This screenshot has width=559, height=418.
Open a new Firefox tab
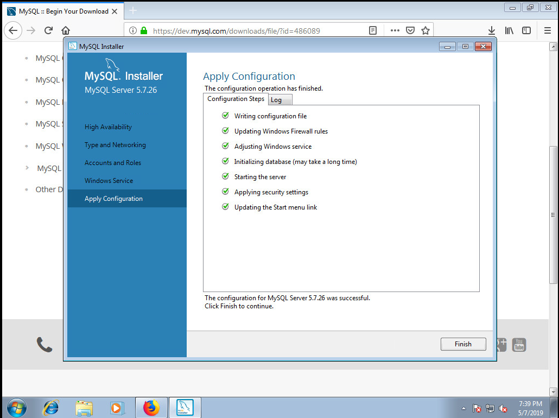(x=132, y=11)
